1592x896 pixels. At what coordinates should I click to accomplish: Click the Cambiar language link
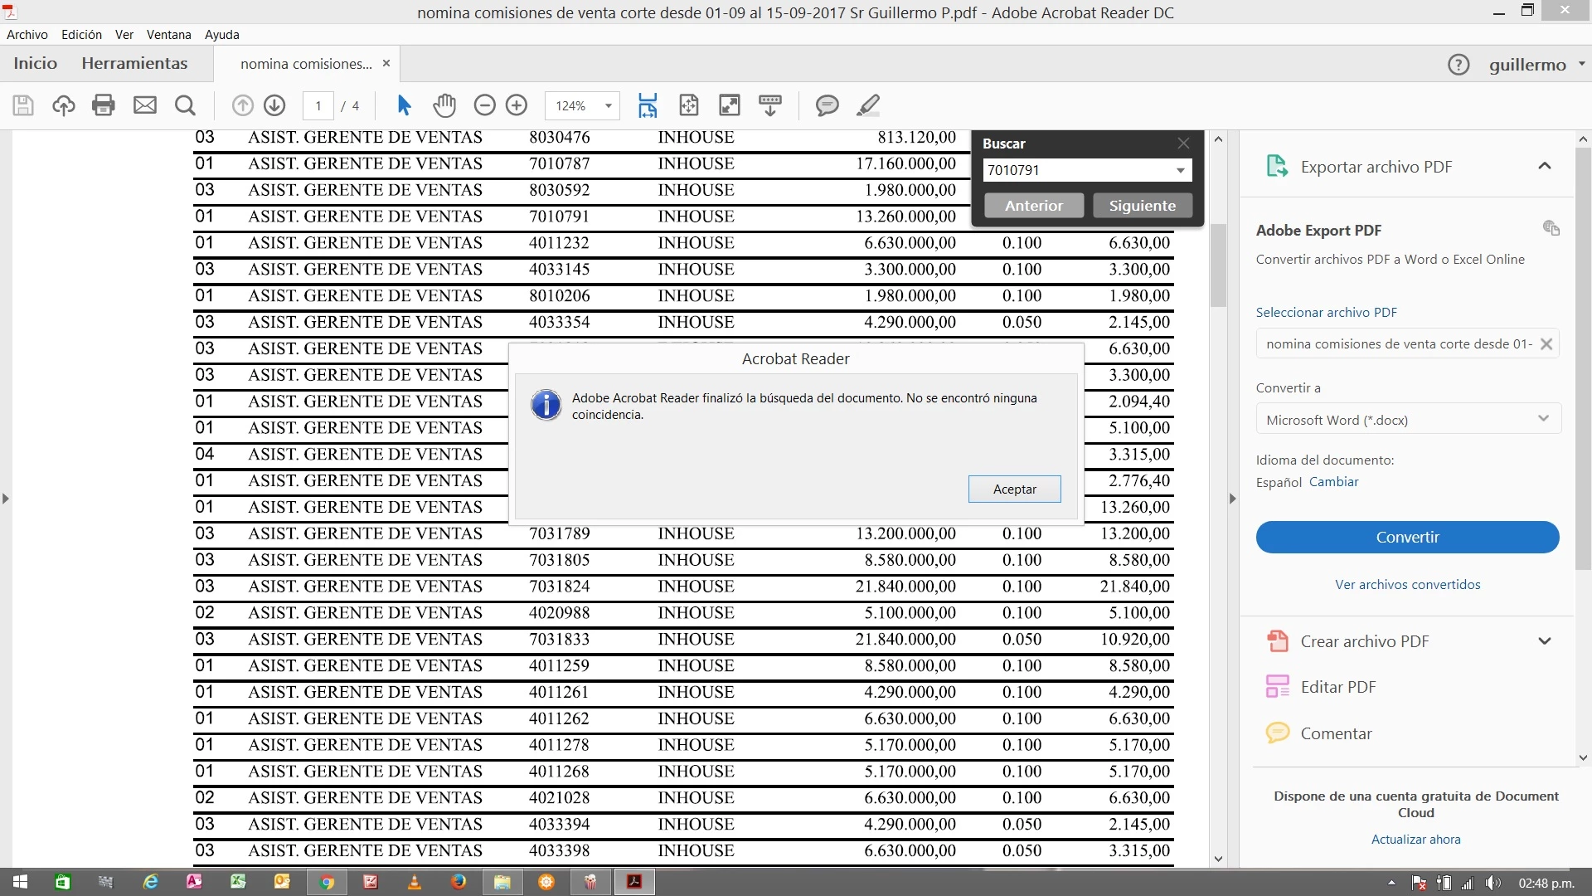pos(1333,482)
